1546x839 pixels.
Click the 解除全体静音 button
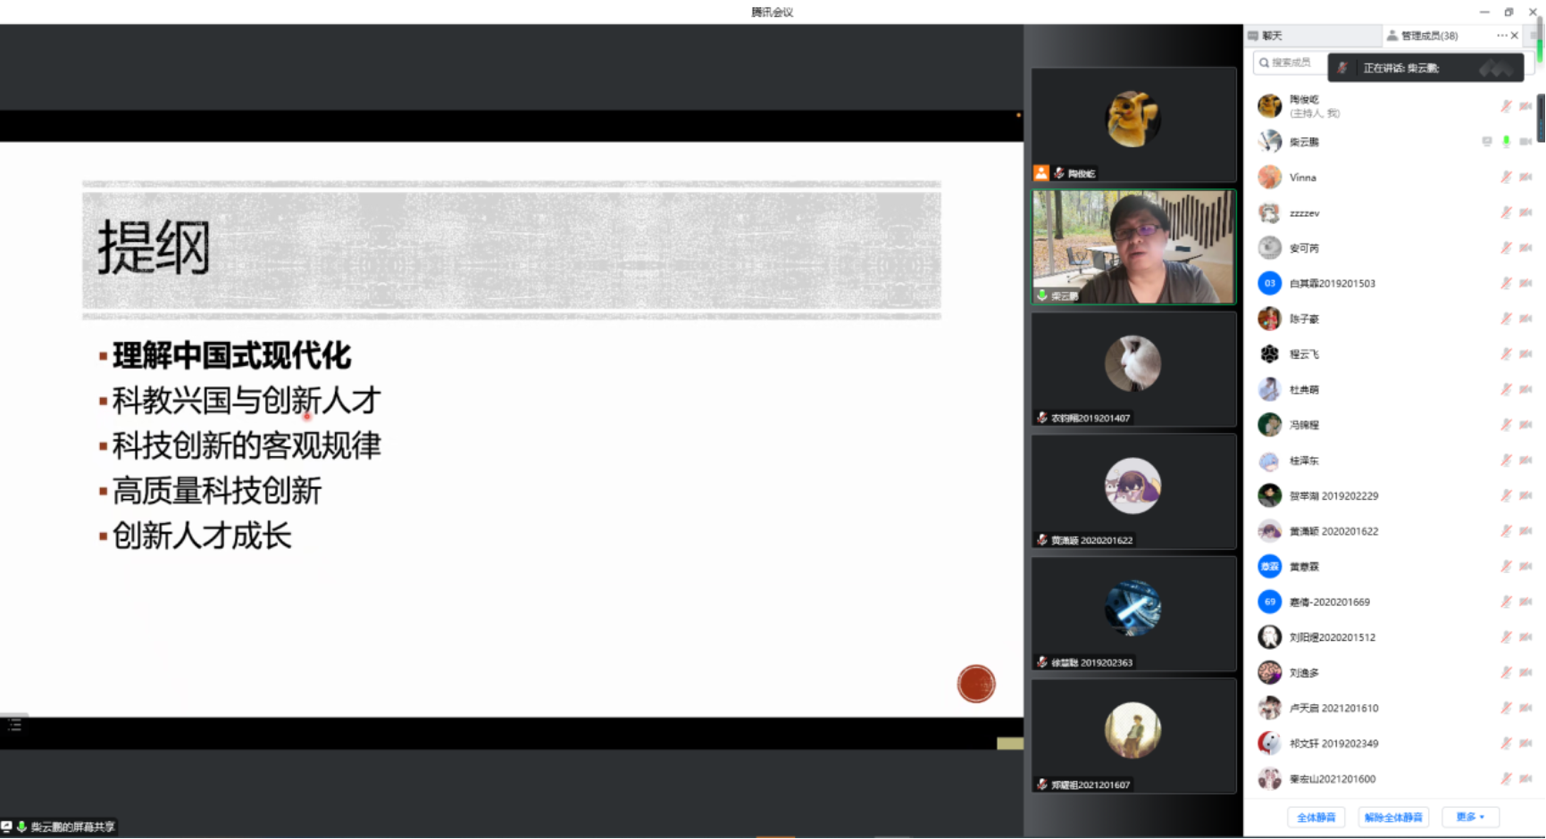1392,817
